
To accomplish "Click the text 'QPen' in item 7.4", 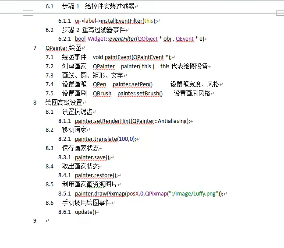I will tap(99, 84).
